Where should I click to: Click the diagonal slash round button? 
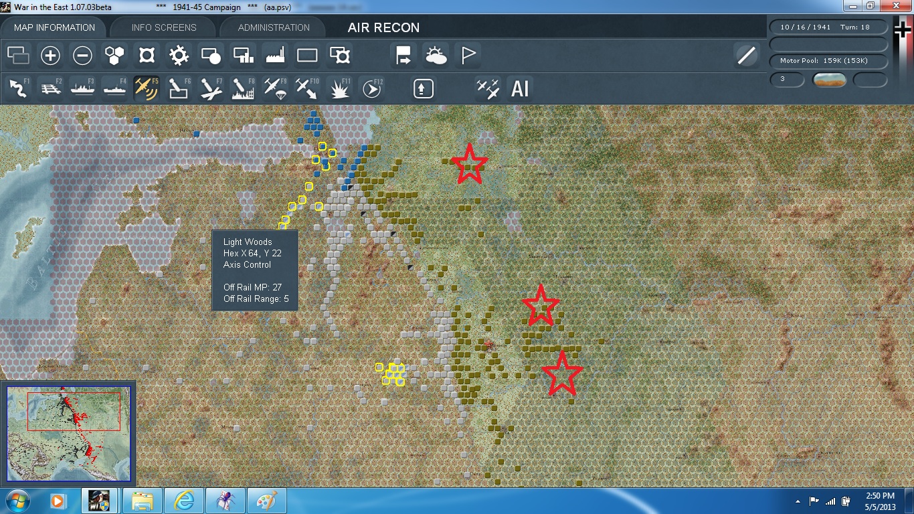[746, 56]
